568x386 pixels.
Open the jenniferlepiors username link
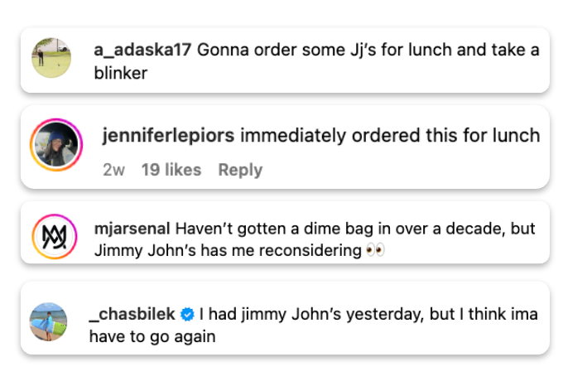click(x=168, y=136)
